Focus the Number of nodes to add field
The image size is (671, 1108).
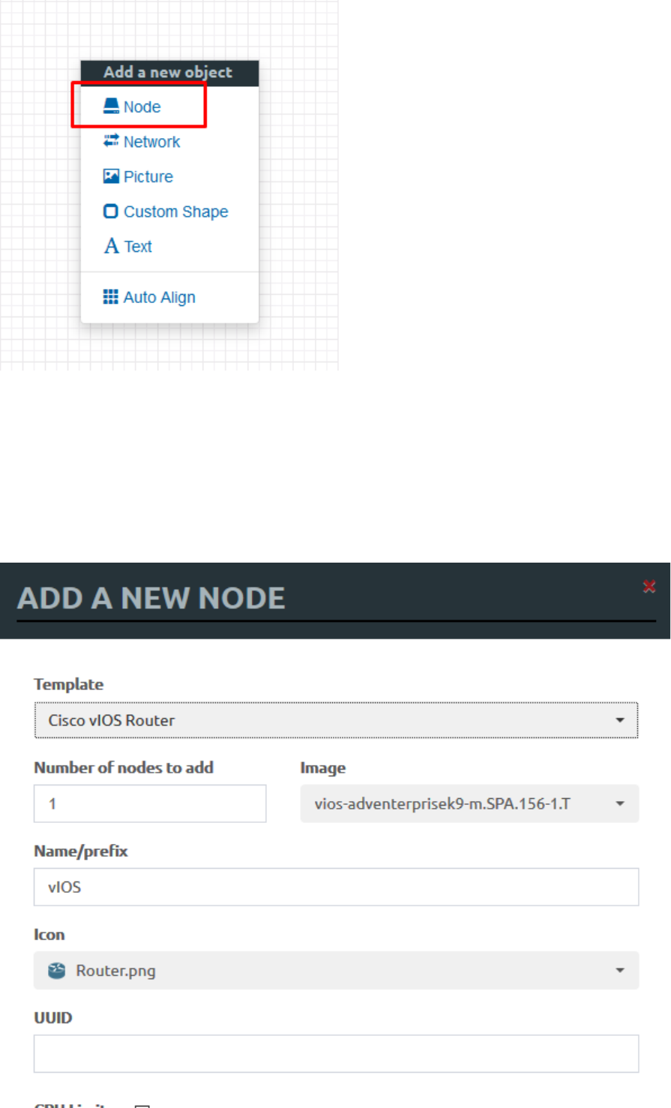click(150, 803)
